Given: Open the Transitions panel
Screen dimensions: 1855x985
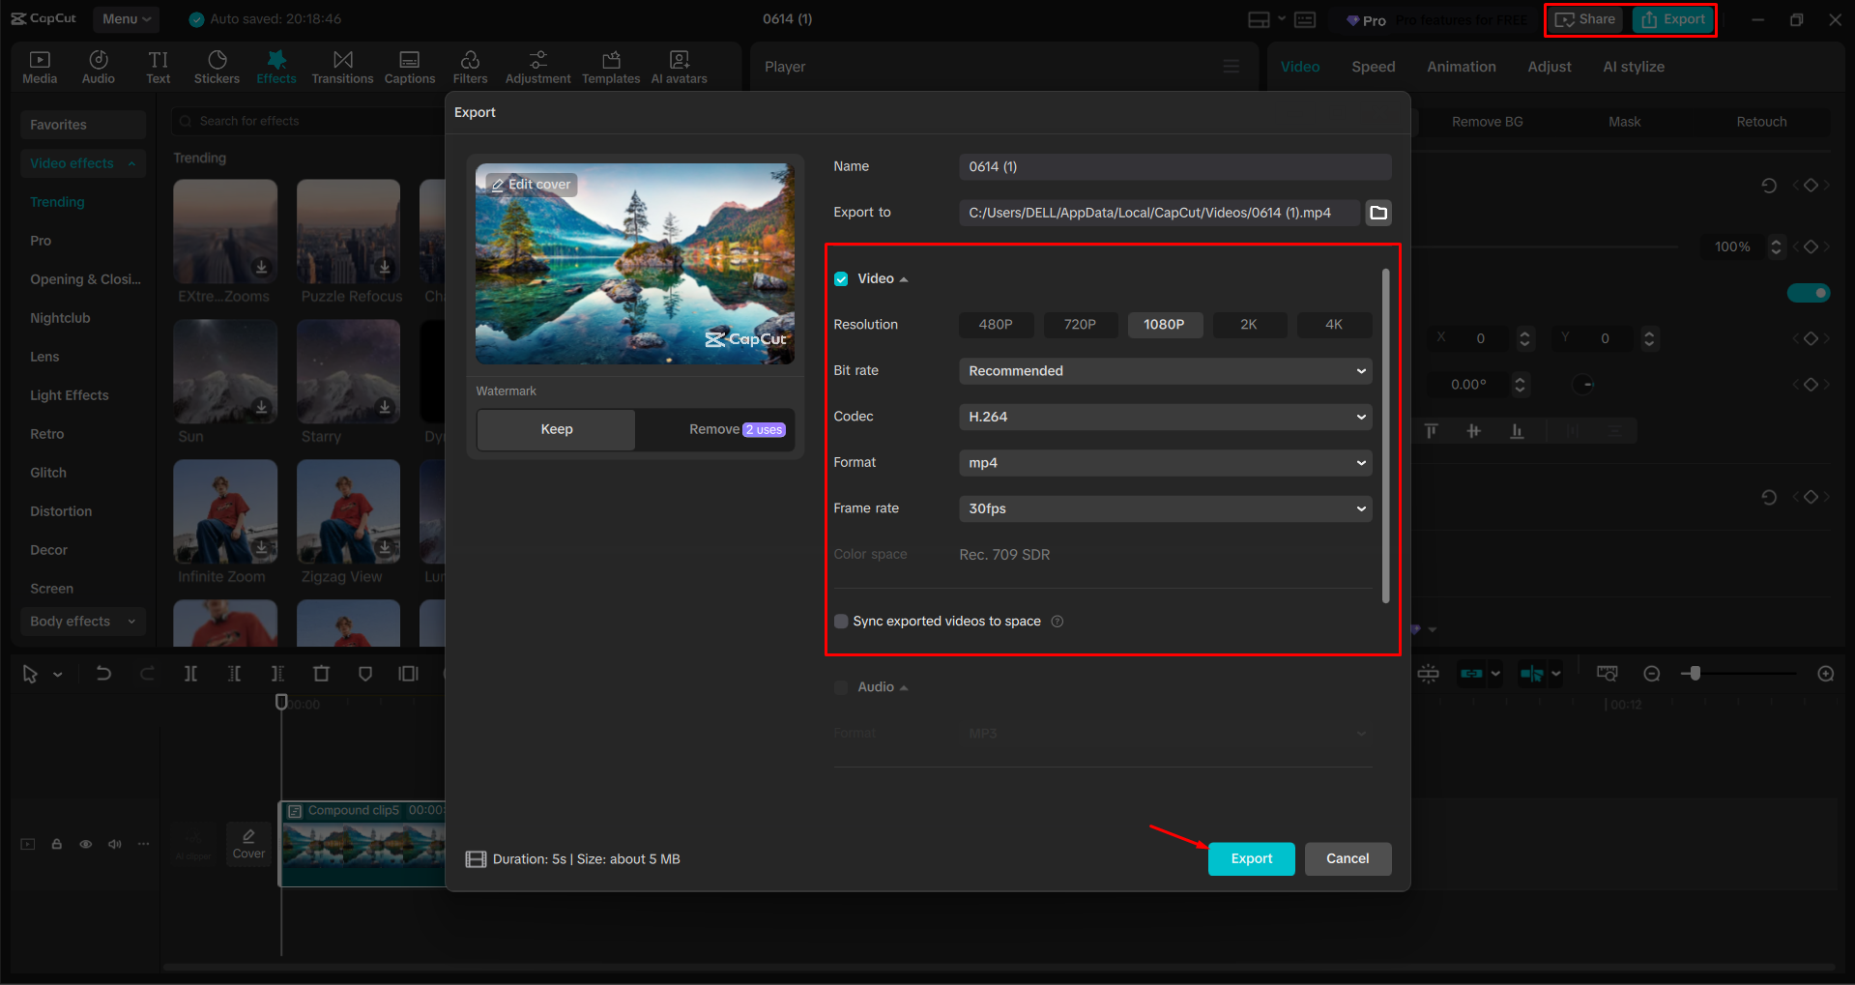Looking at the screenshot, I should tap(342, 66).
